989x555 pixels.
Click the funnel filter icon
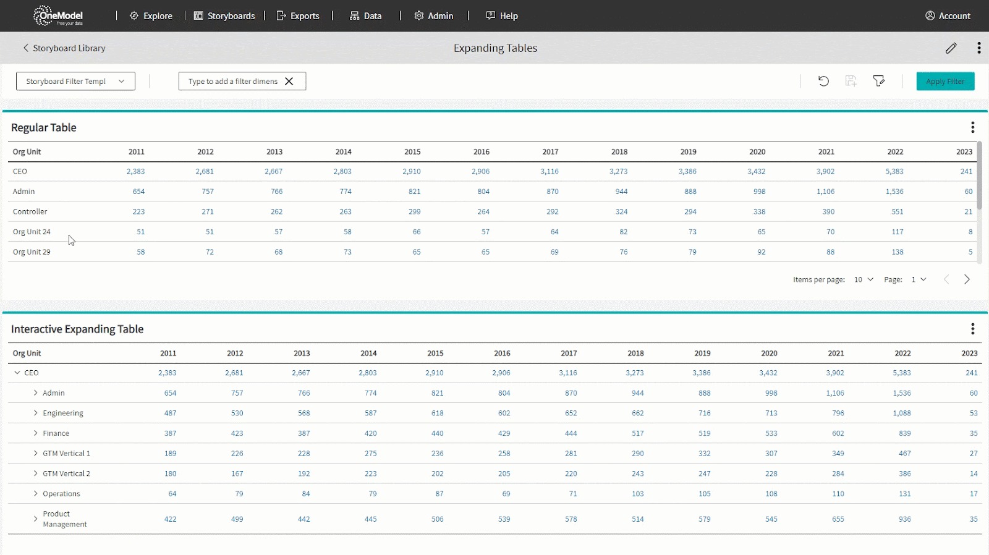click(878, 81)
